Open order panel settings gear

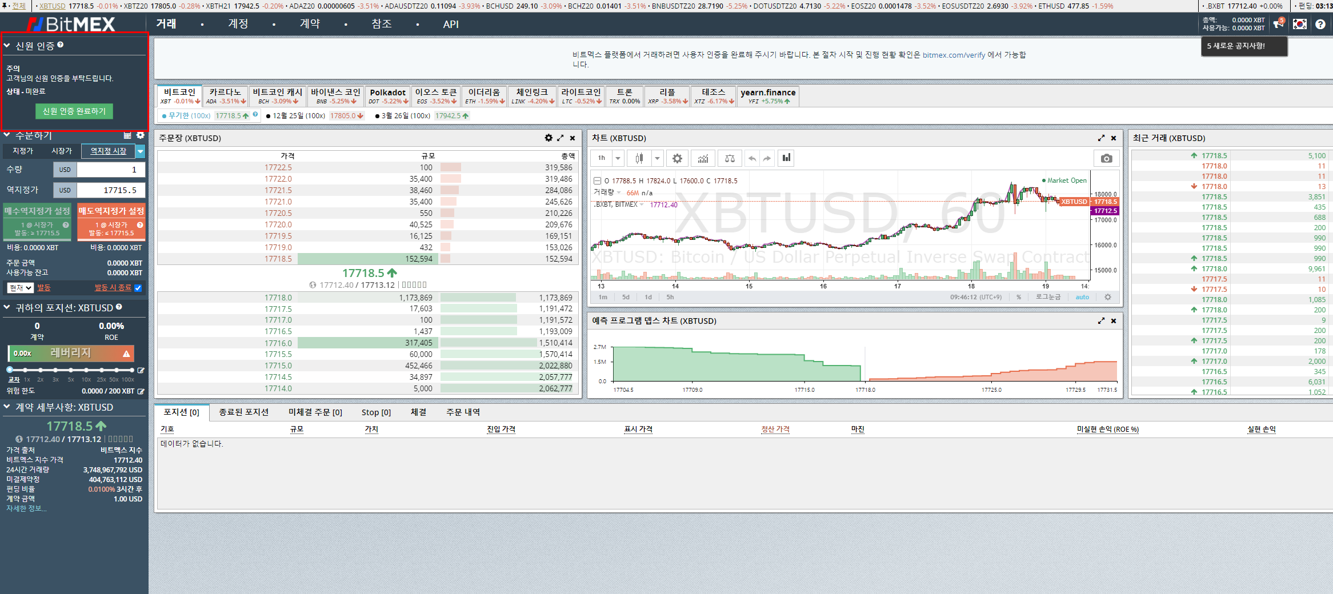click(x=141, y=135)
